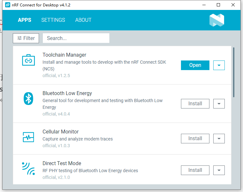The width and height of the screenshot is (243, 192).
Task: Click the nRF Connect title bar app icon
Action: click(8, 5)
